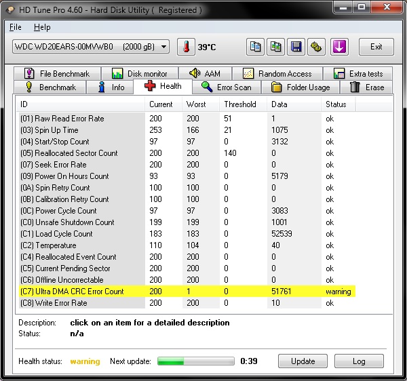Screen dimensions: 407x381
Task: Click the Threshold column header
Action: tap(244, 104)
